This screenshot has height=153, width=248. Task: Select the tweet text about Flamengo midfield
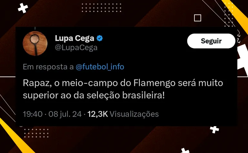point(123,89)
